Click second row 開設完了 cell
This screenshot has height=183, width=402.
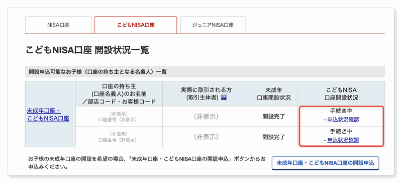point(273,137)
